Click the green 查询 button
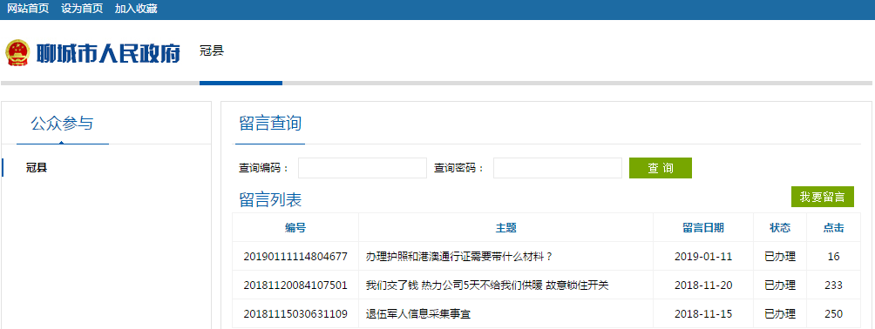The height and width of the screenshot is (329, 875). coord(660,168)
